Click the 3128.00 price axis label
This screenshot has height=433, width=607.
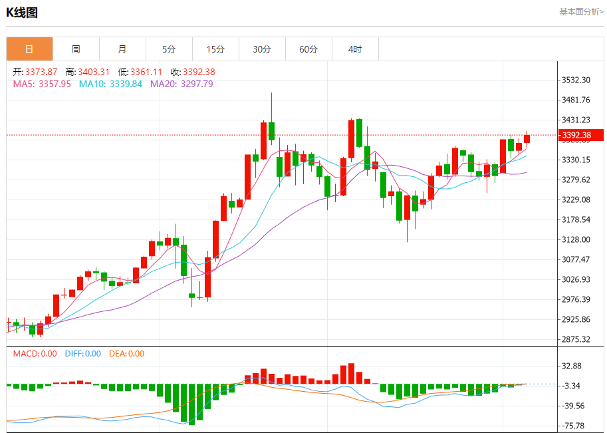pos(576,239)
